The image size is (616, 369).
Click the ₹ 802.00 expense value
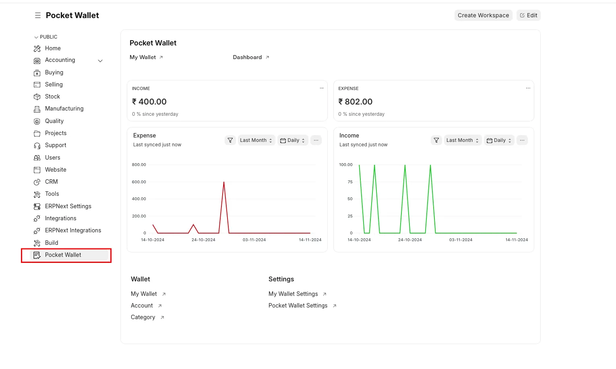click(356, 102)
